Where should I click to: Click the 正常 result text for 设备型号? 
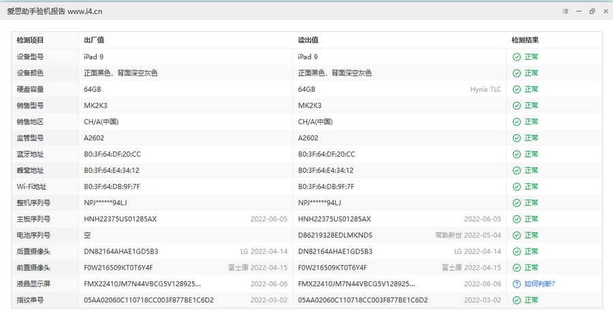531,57
